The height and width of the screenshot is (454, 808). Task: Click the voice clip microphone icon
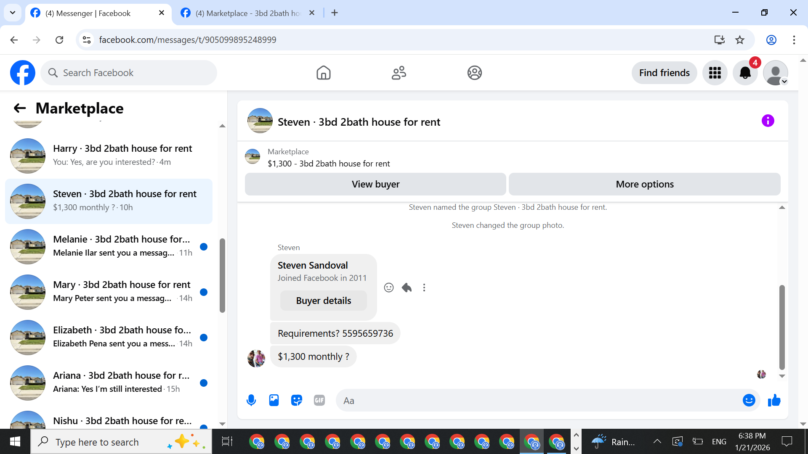click(251, 400)
